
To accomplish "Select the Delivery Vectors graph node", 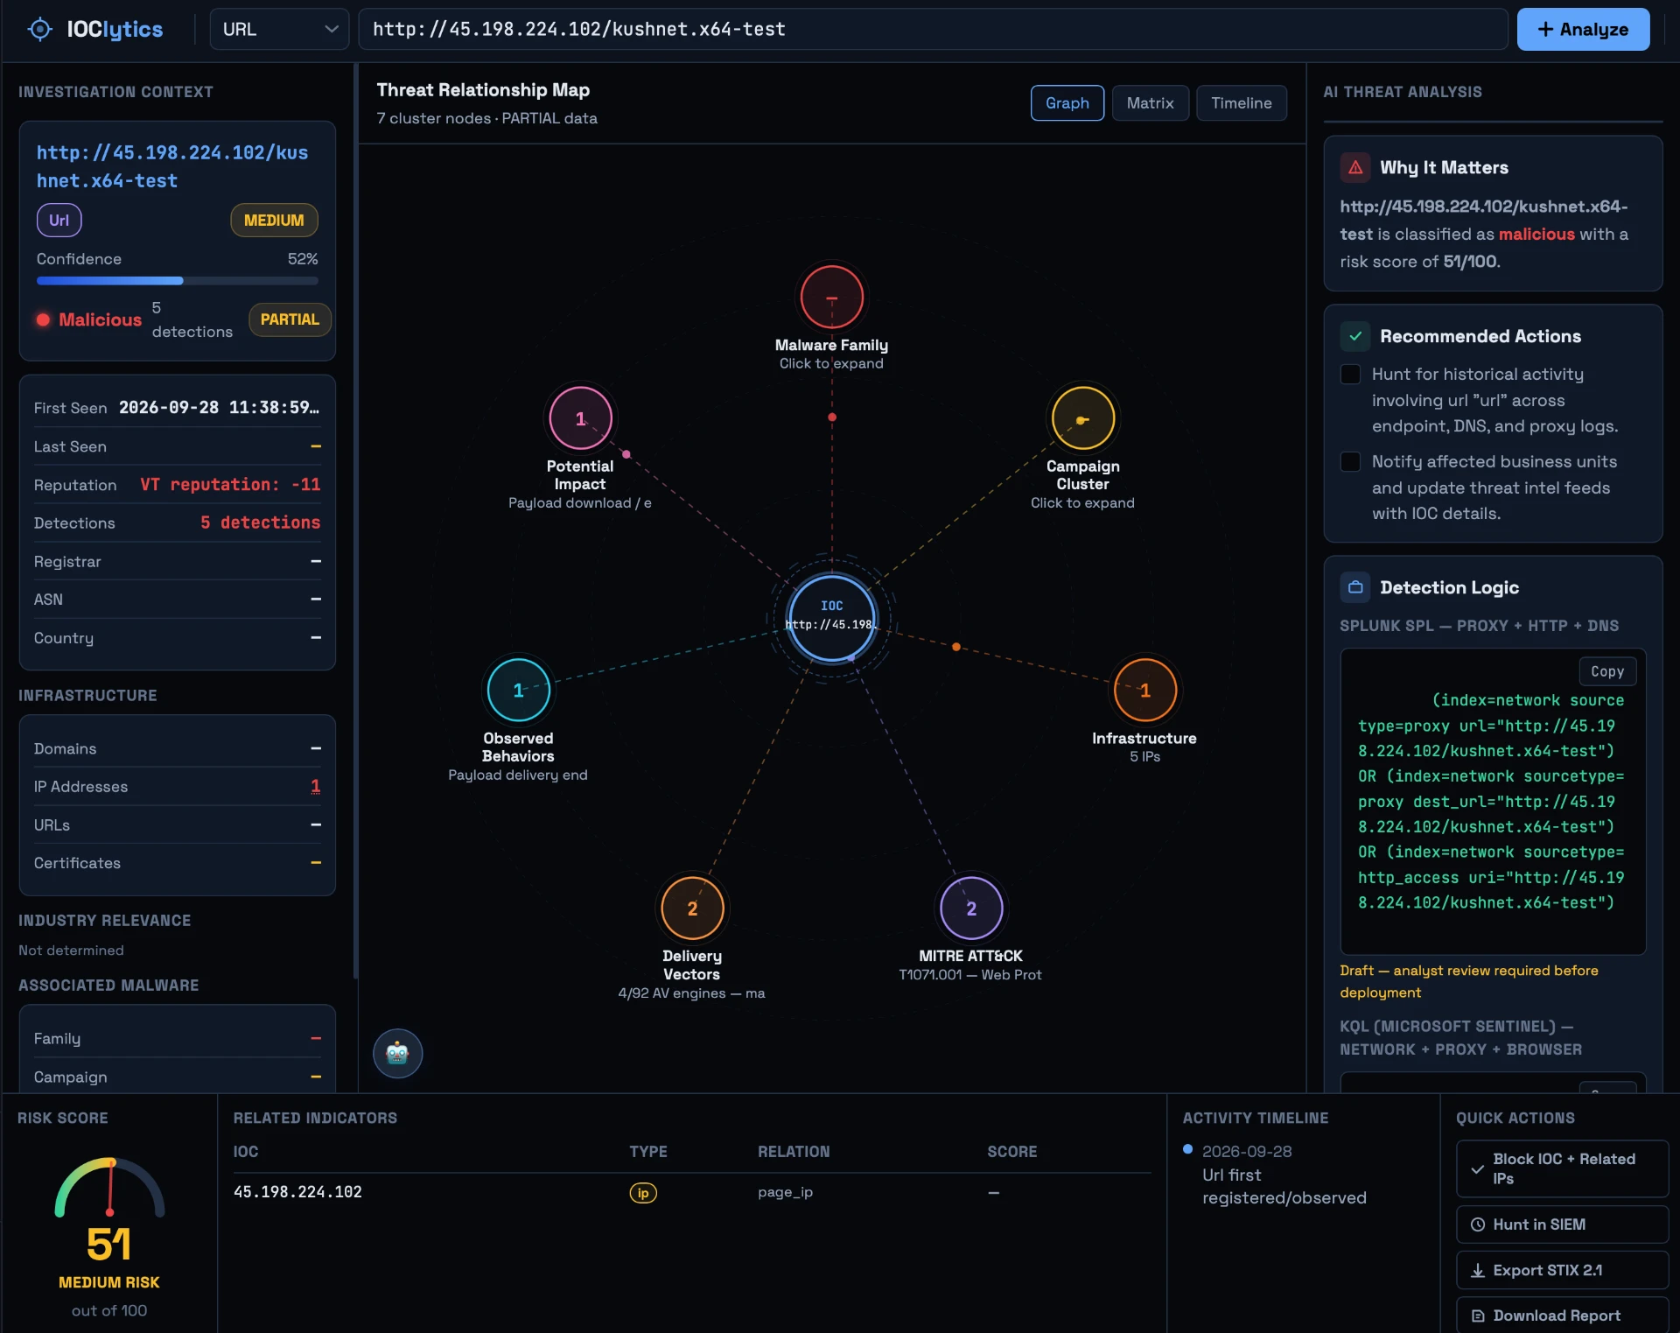I will (x=692, y=909).
